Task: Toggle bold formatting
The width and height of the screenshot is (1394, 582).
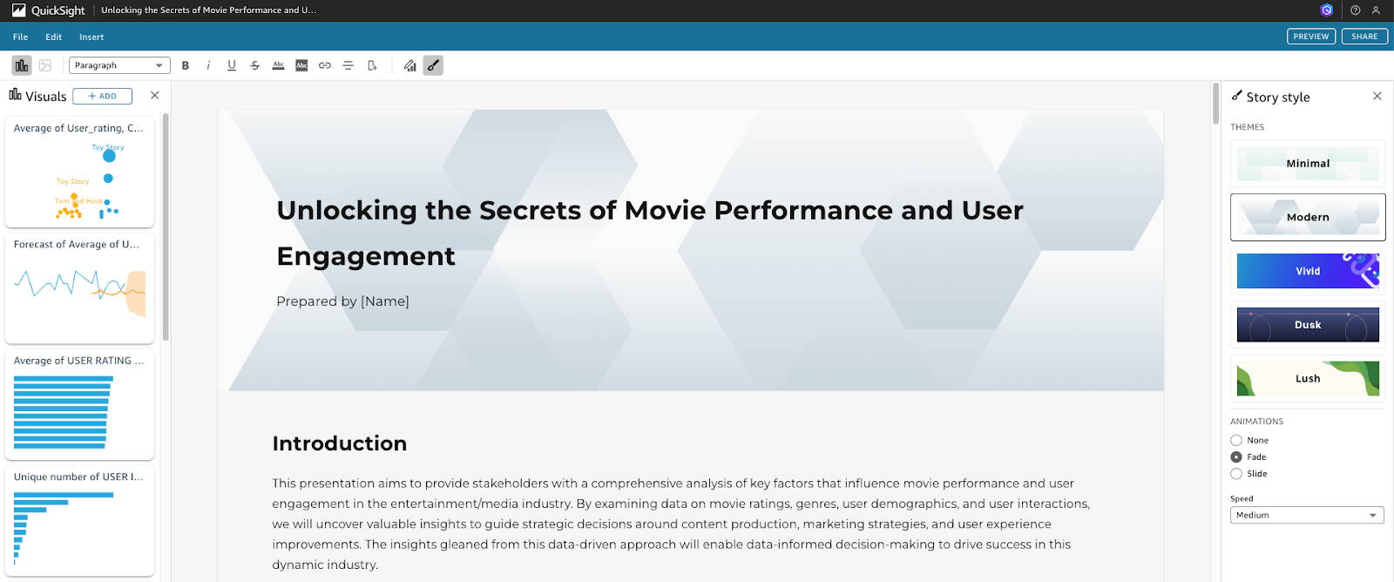Action: click(186, 65)
